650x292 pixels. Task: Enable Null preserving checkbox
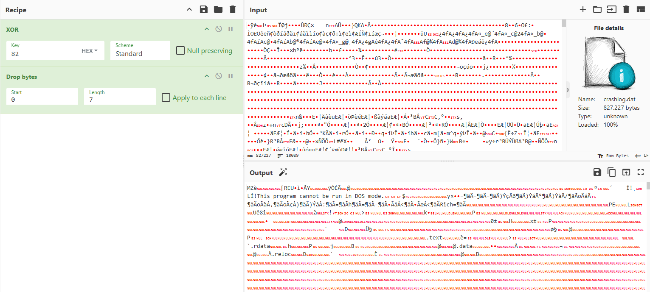(x=180, y=50)
